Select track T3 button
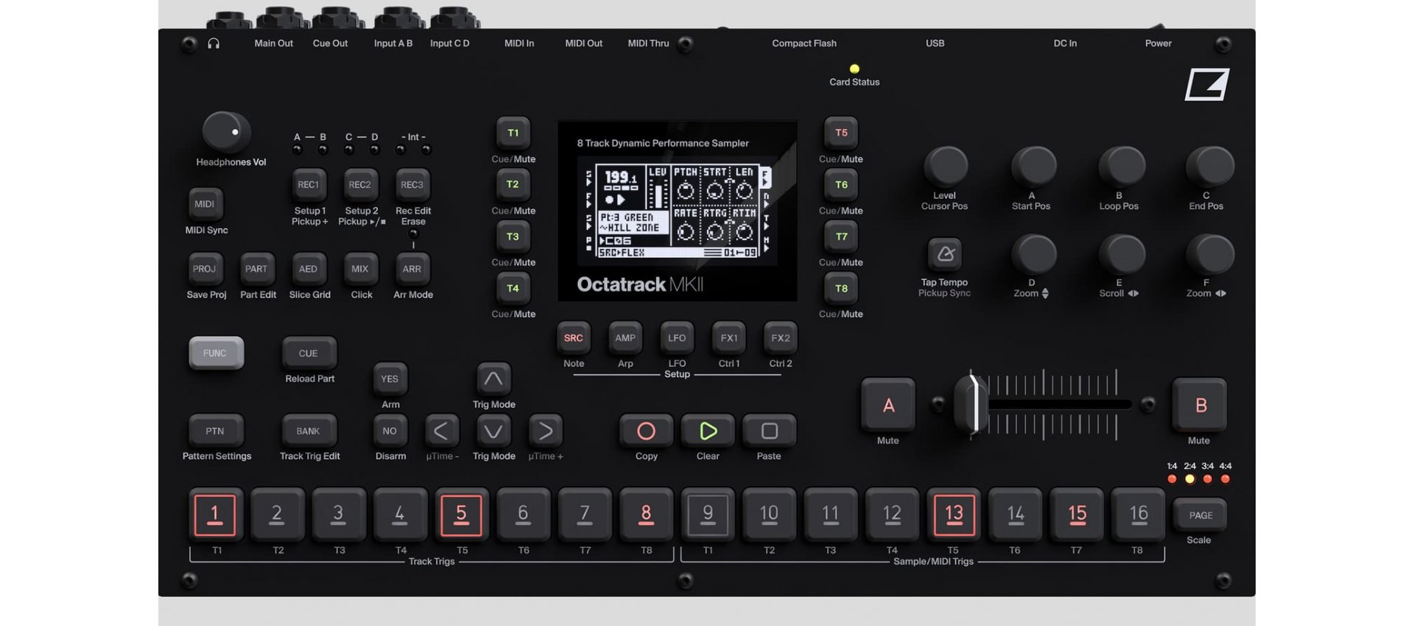The height and width of the screenshot is (626, 1414). [x=513, y=236]
